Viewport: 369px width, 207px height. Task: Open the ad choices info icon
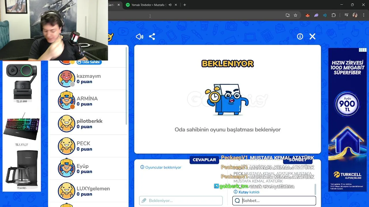(x=361, y=50)
